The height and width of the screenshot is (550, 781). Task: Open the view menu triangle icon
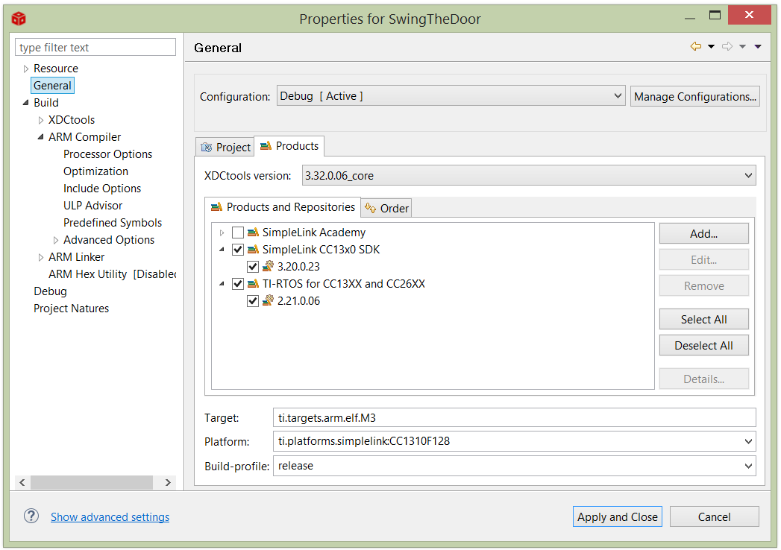pos(758,47)
